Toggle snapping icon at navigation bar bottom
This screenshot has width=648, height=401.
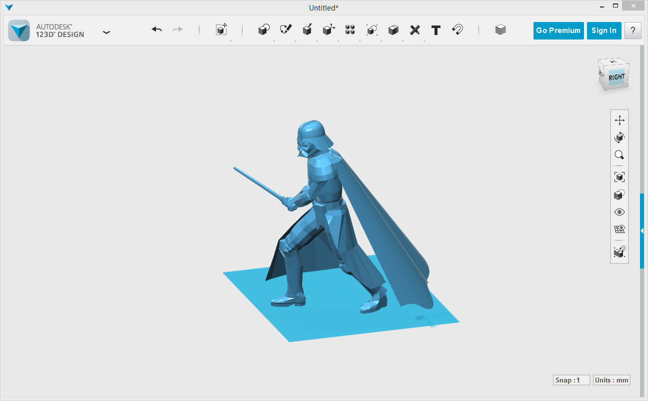coord(619,252)
